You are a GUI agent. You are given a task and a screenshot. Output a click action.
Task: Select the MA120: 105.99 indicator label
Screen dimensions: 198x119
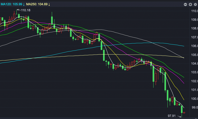point(11,4)
